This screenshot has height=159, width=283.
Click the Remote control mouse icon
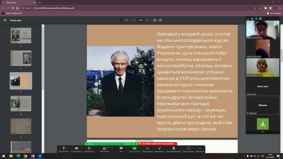[174, 149]
